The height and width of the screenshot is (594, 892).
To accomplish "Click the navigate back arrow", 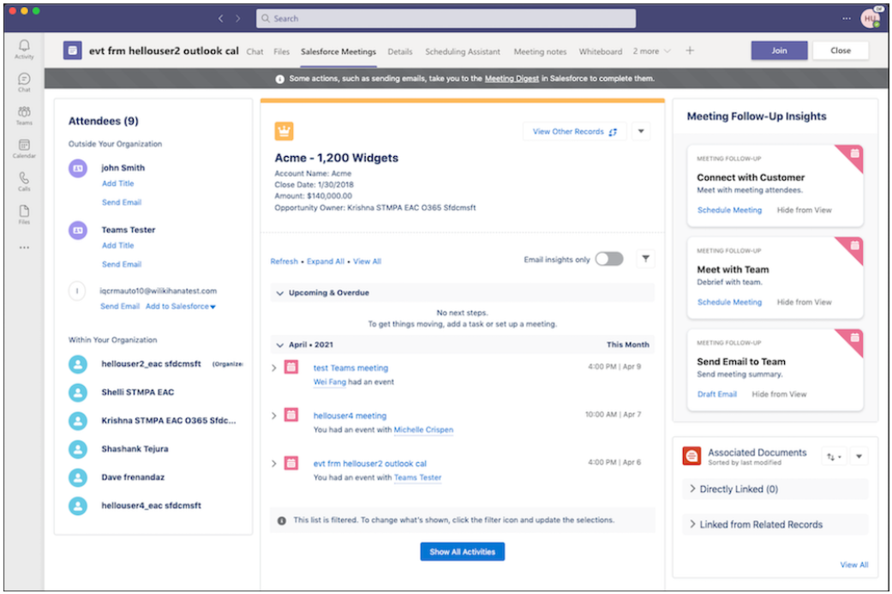I will [221, 18].
